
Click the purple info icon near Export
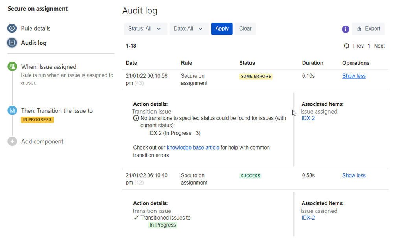[x=345, y=29]
